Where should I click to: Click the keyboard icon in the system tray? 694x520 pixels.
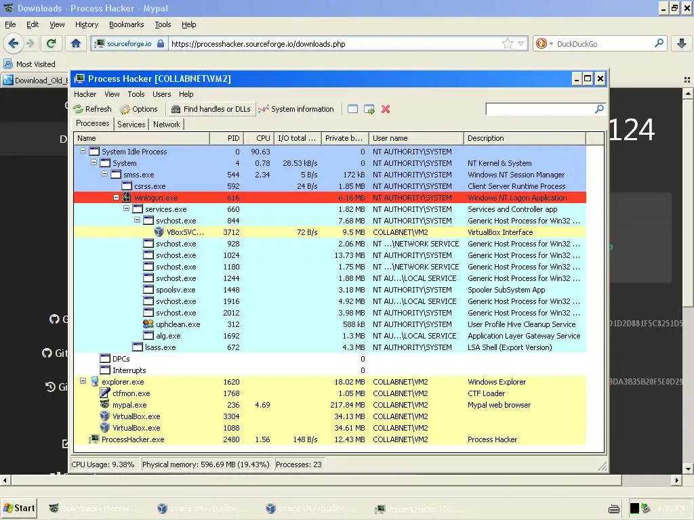614,509
